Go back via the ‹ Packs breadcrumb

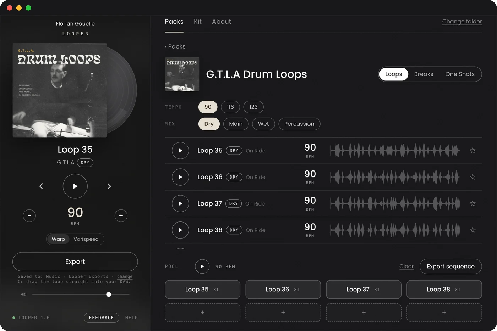(175, 46)
